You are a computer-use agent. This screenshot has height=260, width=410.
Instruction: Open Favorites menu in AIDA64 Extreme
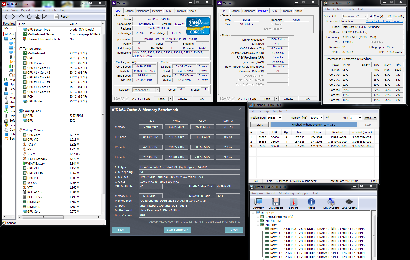[39, 10]
